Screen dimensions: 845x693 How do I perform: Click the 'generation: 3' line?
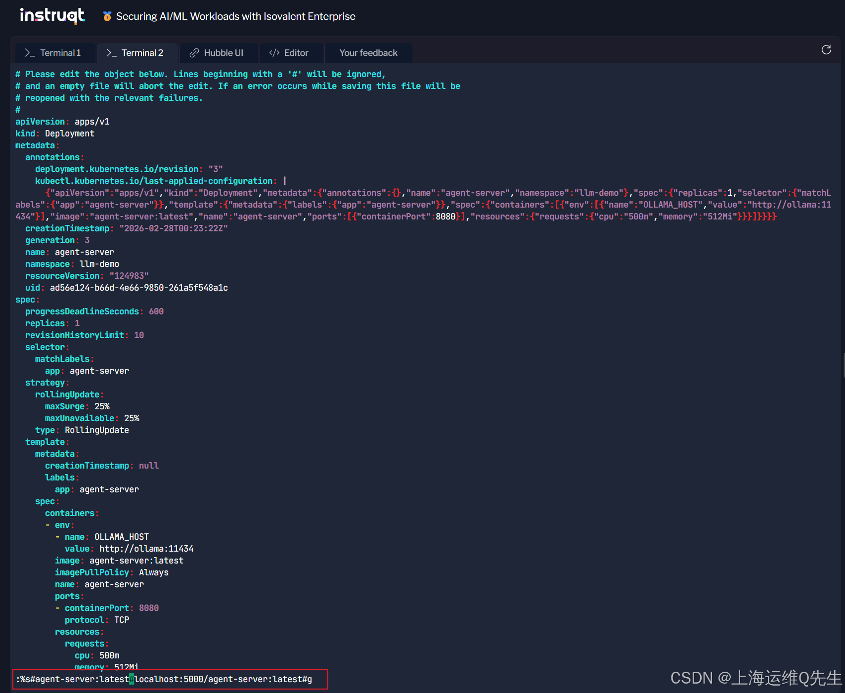pyautogui.click(x=57, y=240)
